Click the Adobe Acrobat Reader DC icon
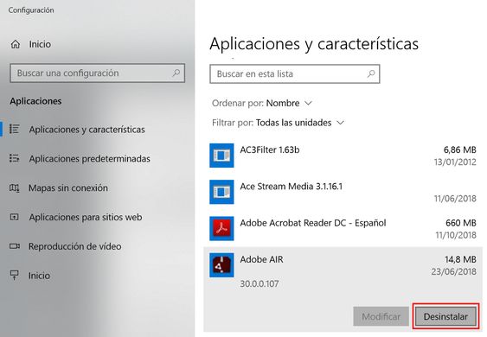487x337 pixels. (221, 228)
